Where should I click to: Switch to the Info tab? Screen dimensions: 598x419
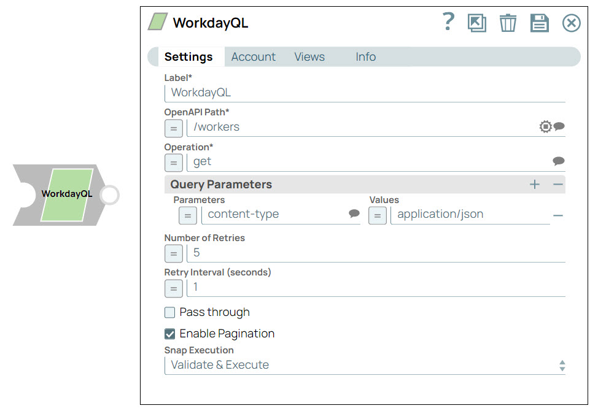(x=365, y=57)
